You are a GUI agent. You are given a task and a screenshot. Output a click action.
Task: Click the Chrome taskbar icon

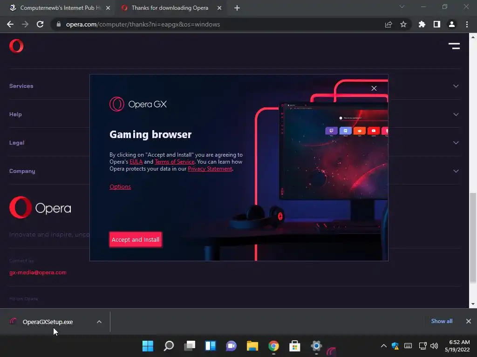(273, 346)
